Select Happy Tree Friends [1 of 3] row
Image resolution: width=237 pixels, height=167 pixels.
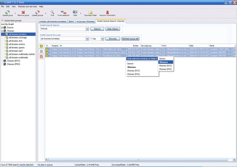coord(141,49)
